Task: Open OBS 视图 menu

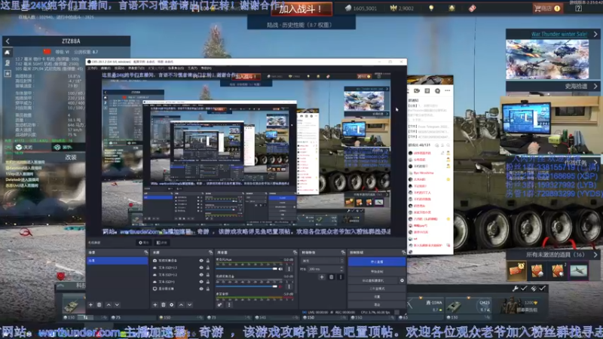Action: click(x=119, y=68)
